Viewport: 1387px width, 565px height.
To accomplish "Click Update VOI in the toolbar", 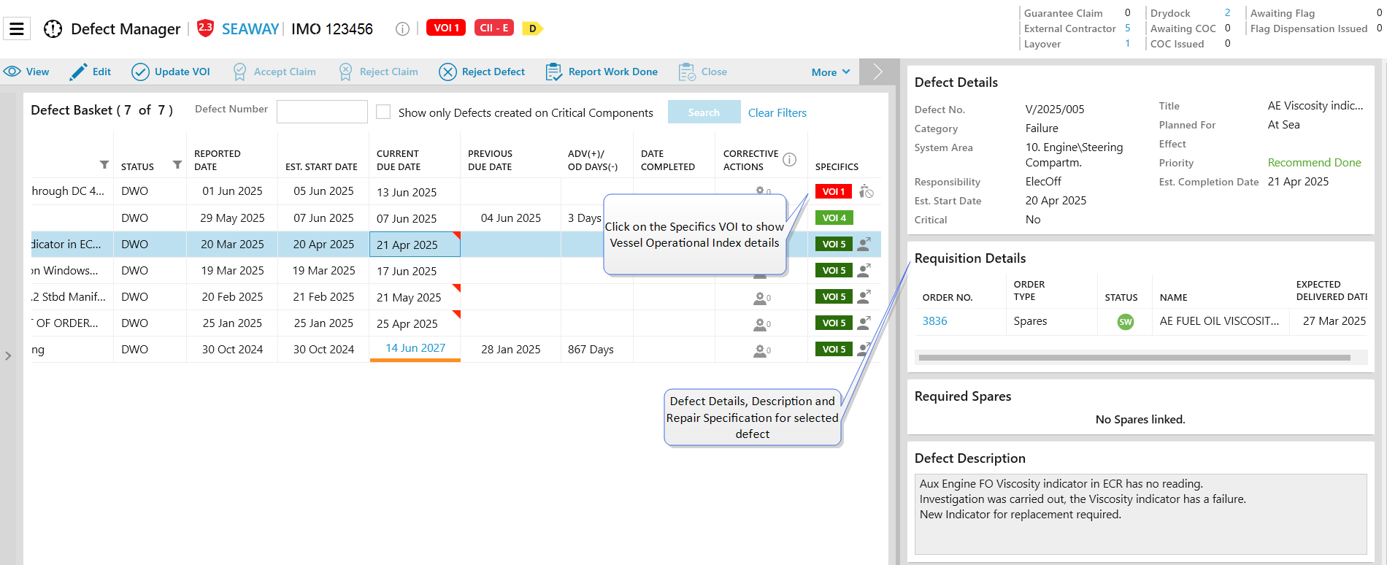I will [x=171, y=72].
